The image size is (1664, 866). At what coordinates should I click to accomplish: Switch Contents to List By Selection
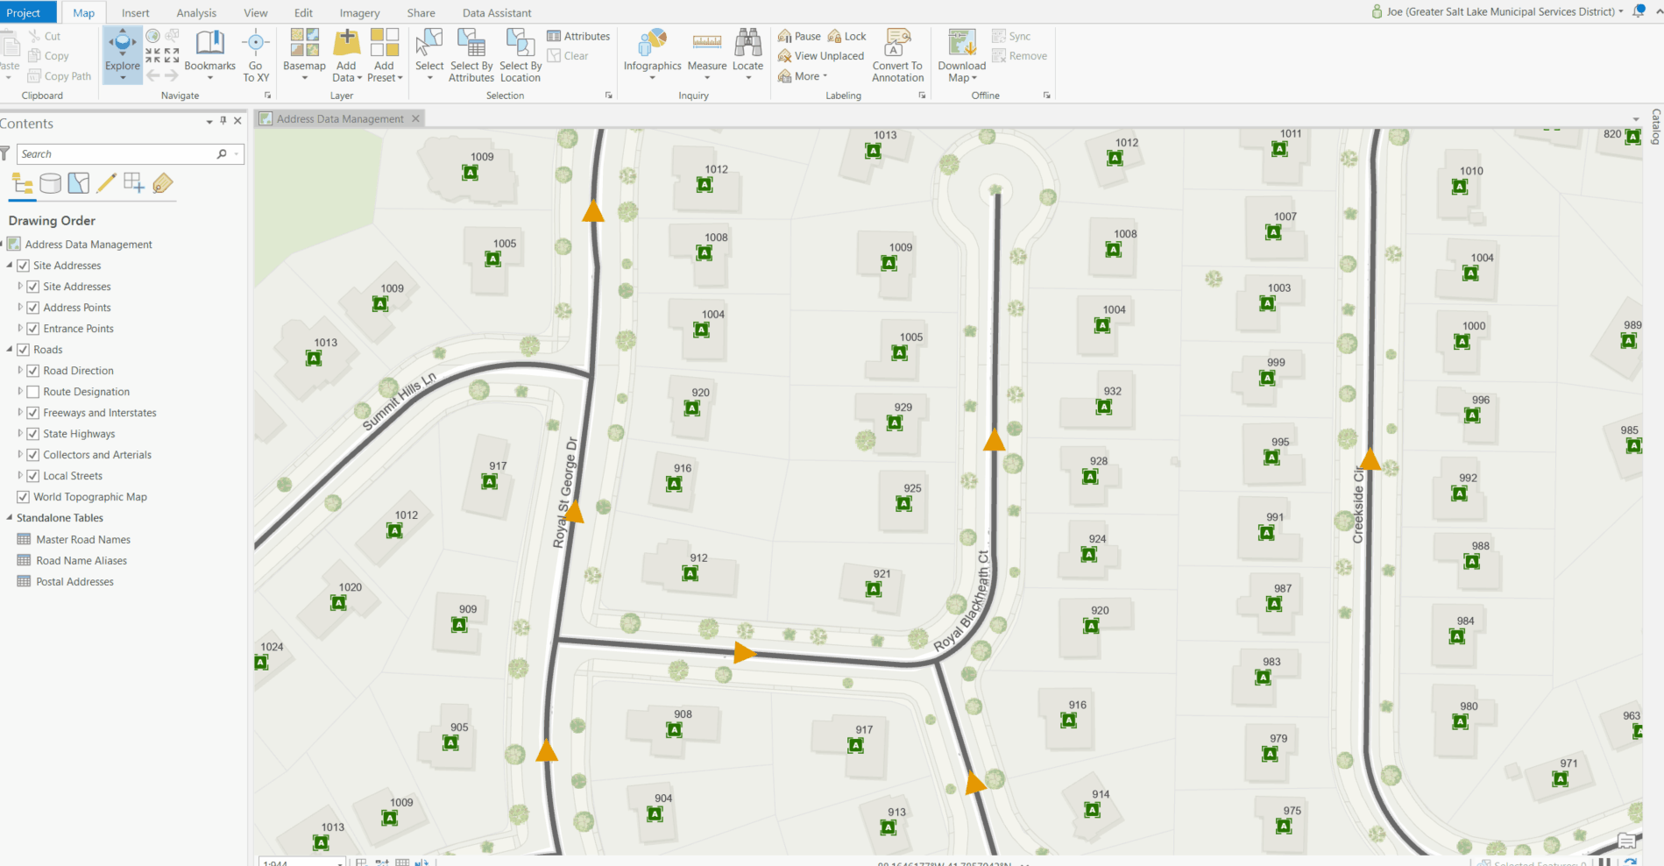pyautogui.click(x=79, y=183)
